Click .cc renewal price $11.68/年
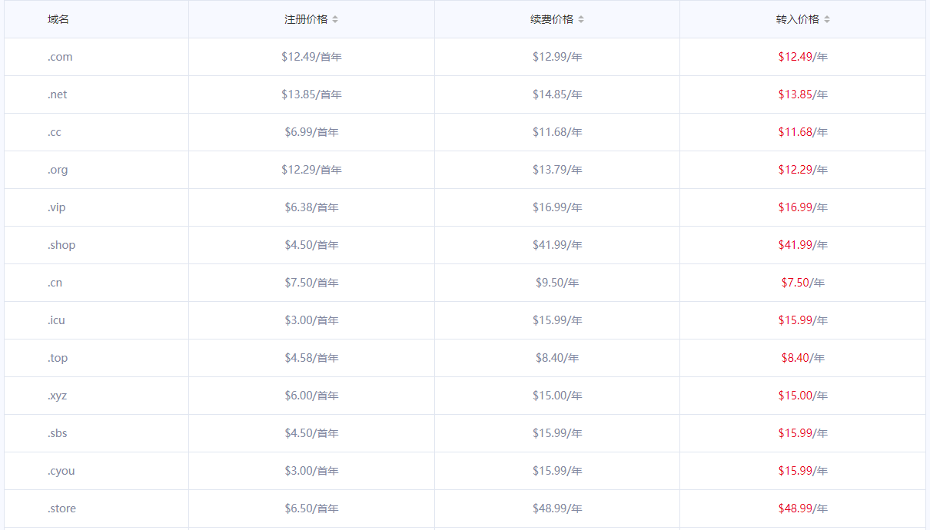Screen dimensions: 930x530 [557, 132]
